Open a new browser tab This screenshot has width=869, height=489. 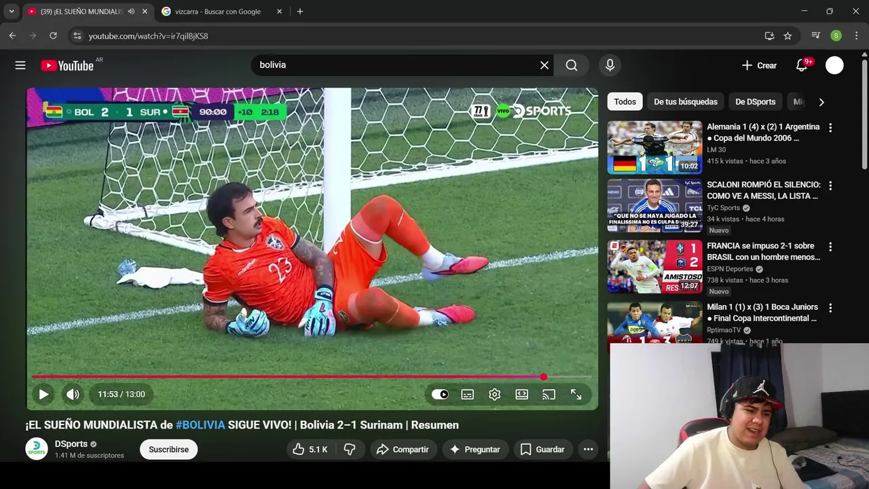click(x=300, y=12)
